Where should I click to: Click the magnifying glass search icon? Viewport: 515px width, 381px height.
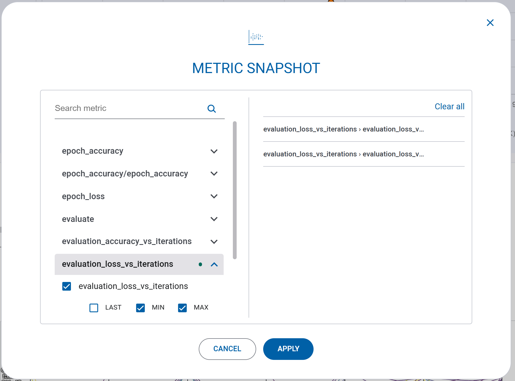[212, 108]
